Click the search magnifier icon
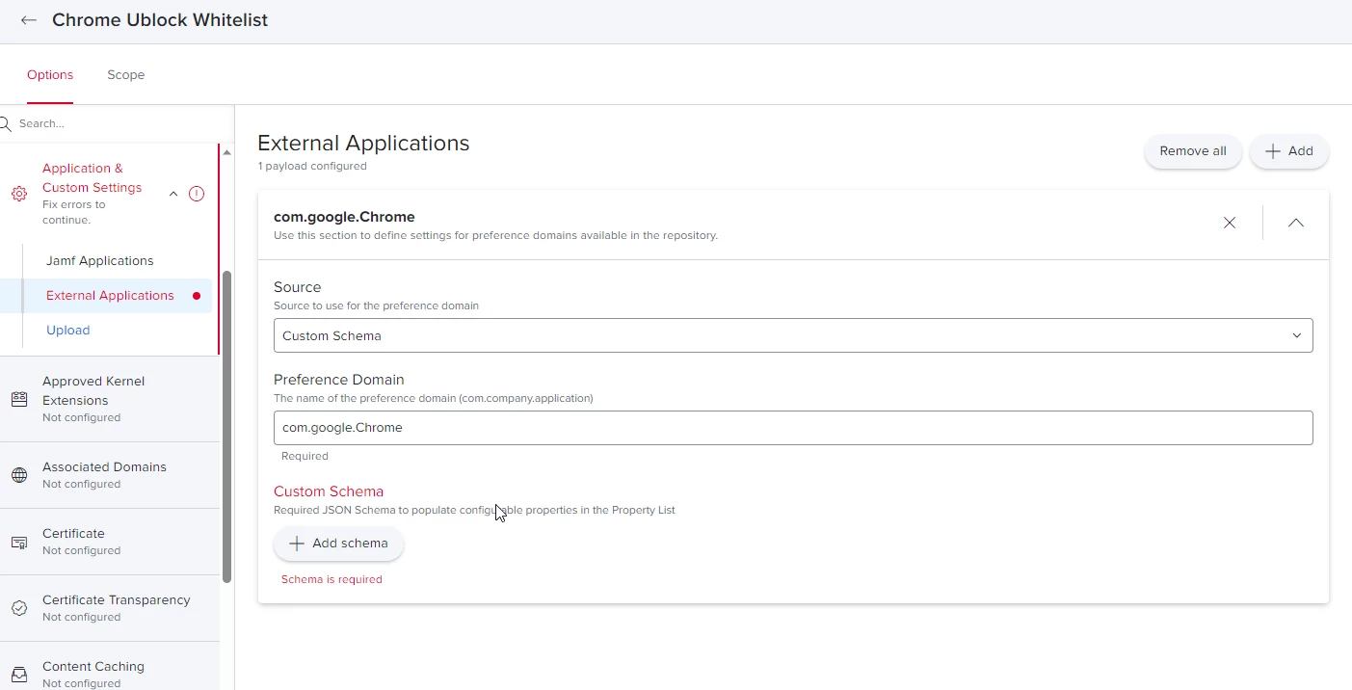1352x690 pixels. tap(5, 123)
